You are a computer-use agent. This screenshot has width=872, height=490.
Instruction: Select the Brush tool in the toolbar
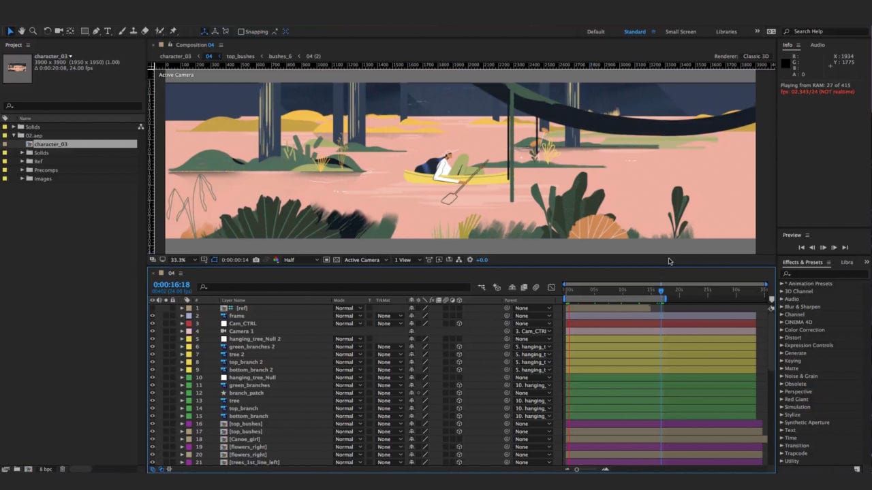pyautogui.click(x=121, y=31)
